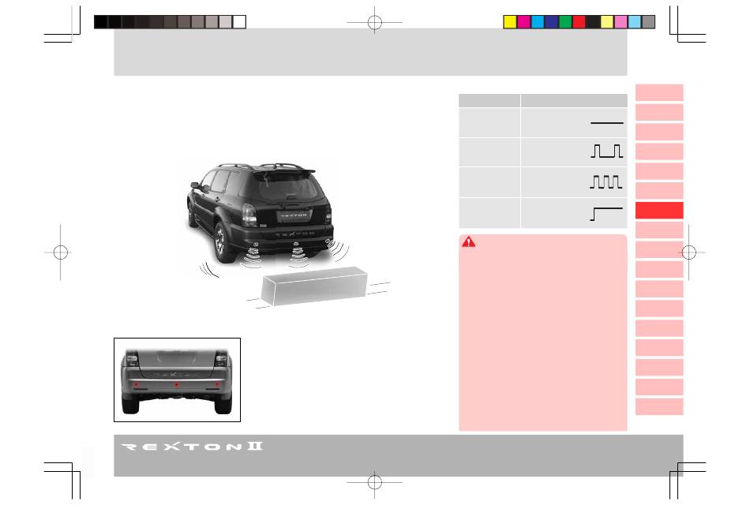Screen dimensions: 750x505
Task: Click the gray obstacle block behind the SUV
Action: tap(313, 286)
